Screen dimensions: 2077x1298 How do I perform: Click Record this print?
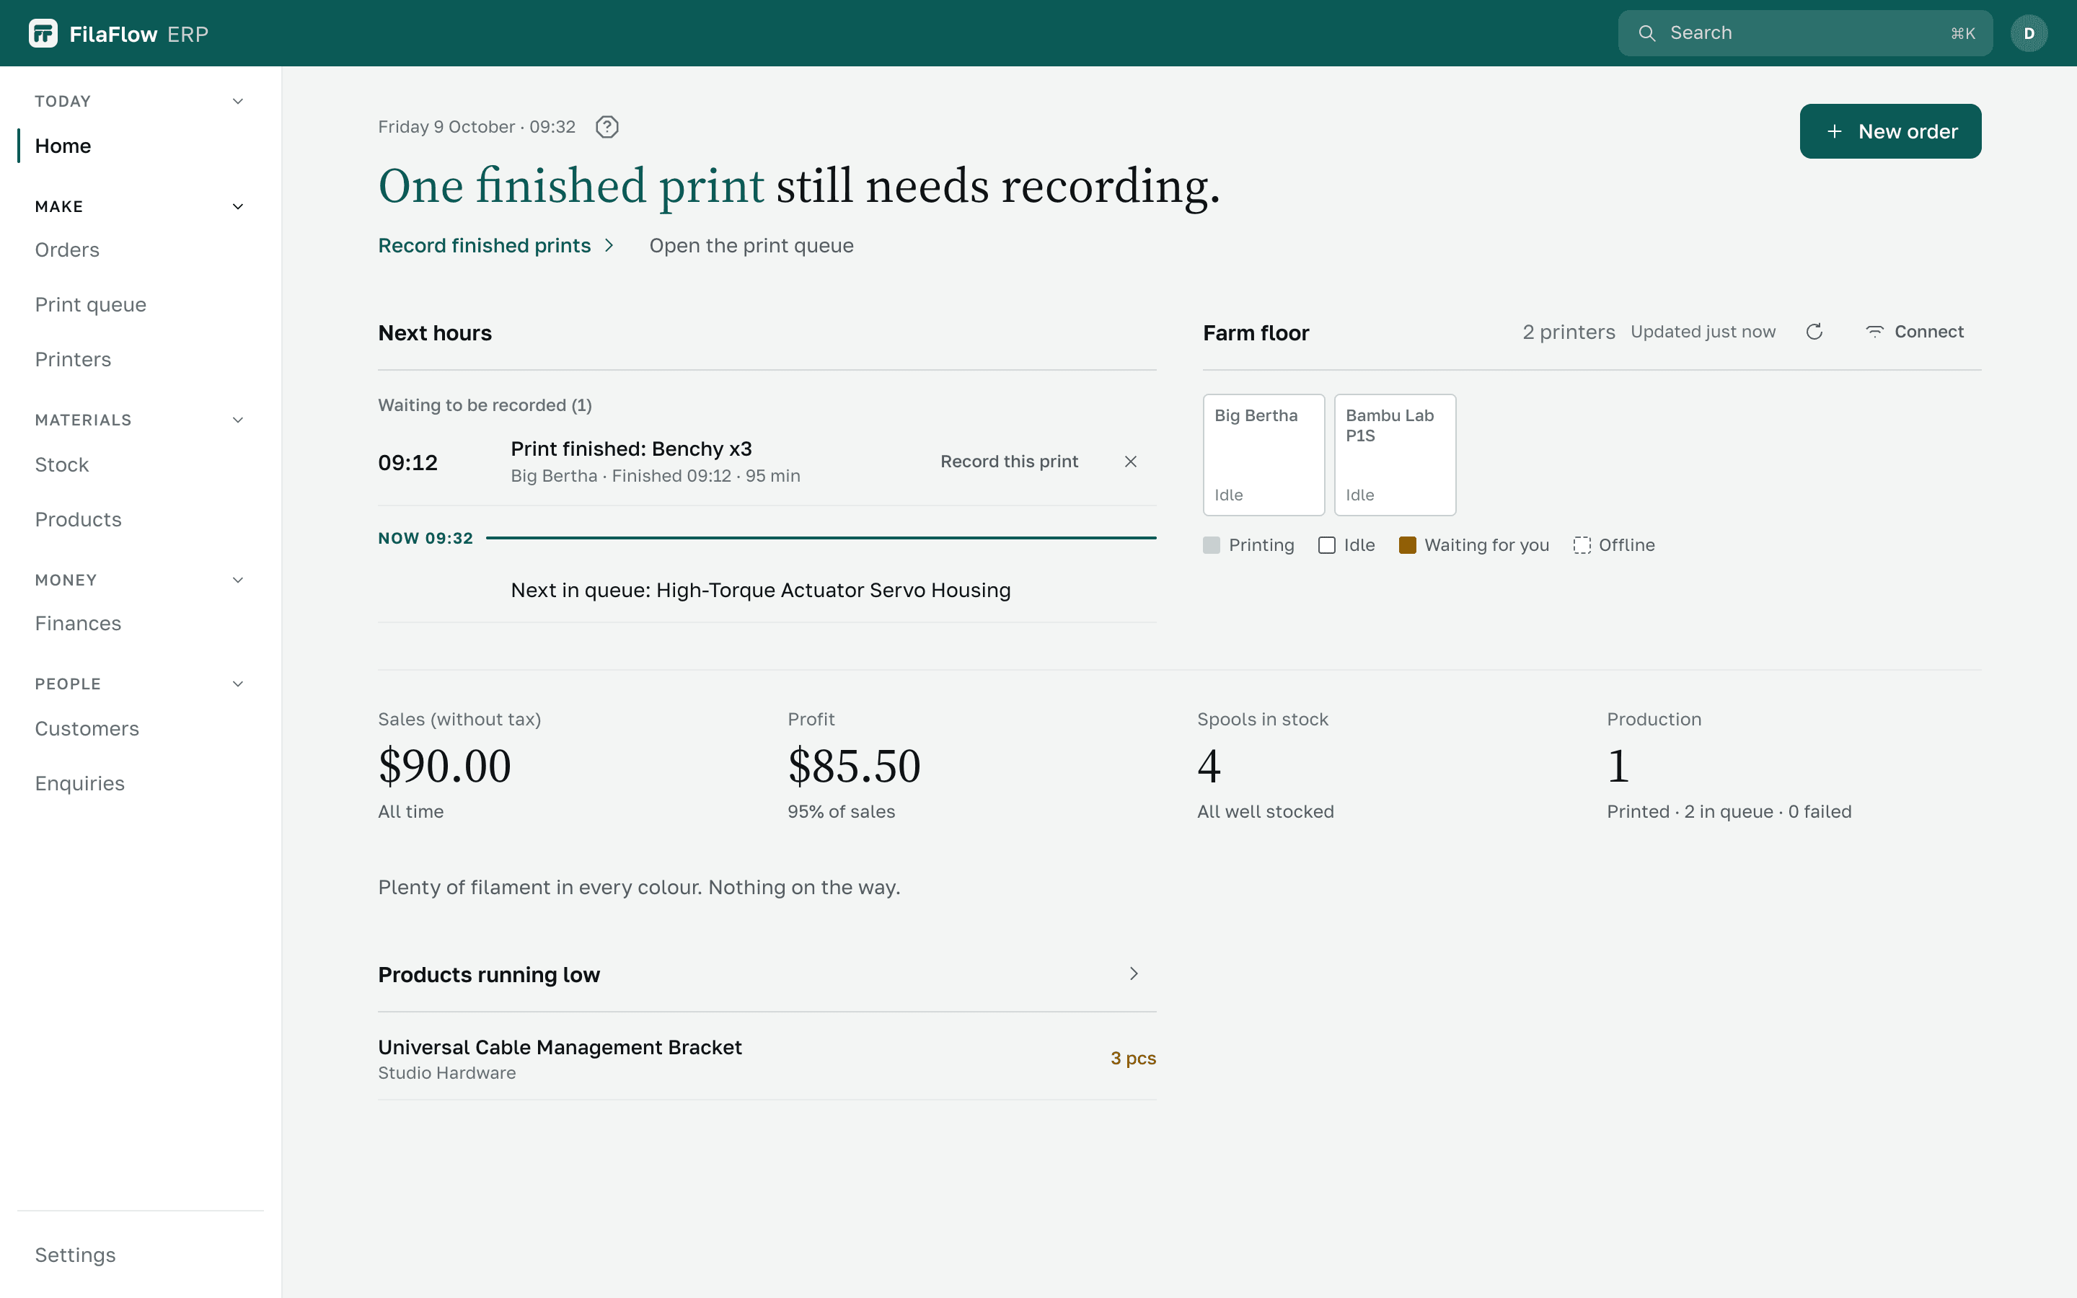click(1008, 462)
